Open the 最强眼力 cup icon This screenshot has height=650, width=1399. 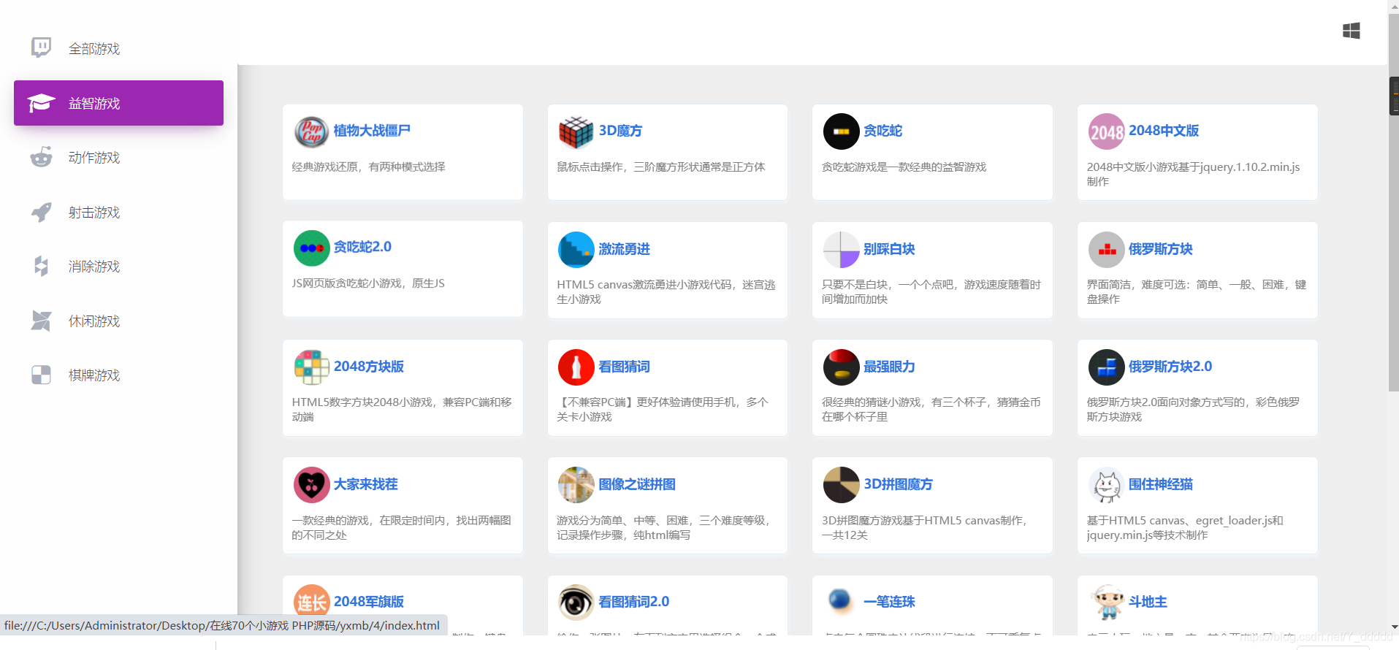point(842,367)
